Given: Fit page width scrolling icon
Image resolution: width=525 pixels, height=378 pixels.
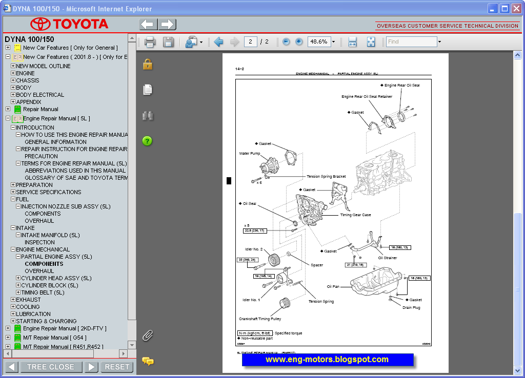Looking at the screenshot, I should point(352,42).
